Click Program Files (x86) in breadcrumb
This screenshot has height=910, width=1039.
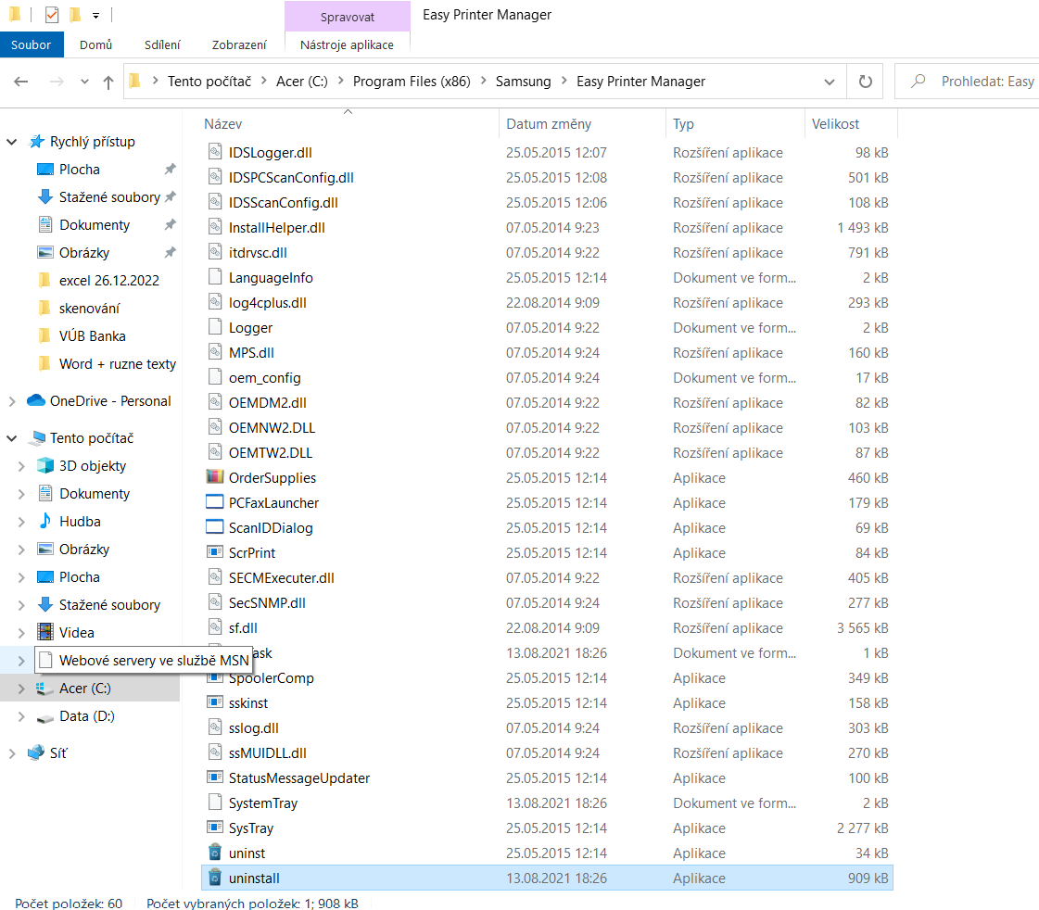pos(412,82)
